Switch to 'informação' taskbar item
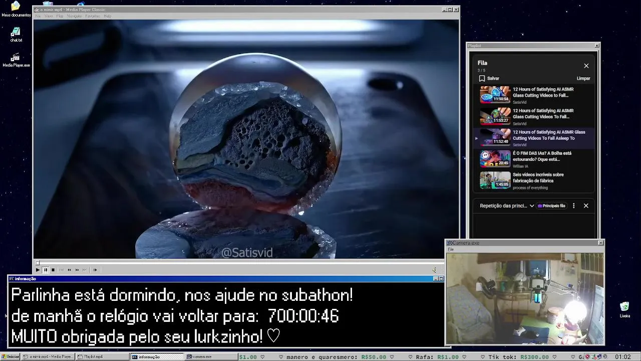The height and width of the screenshot is (361, 641). (x=157, y=356)
